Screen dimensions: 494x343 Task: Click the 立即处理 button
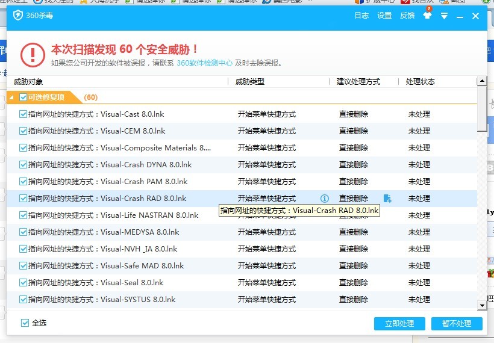(399, 324)
